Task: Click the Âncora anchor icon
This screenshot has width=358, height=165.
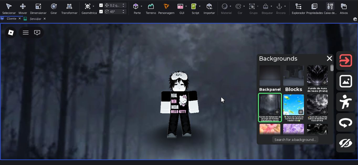Action: click(x=279, y=6)
